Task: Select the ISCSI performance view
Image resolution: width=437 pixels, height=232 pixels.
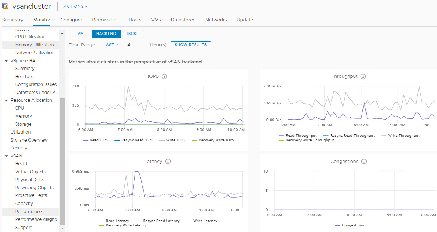Action: point(133,34)
